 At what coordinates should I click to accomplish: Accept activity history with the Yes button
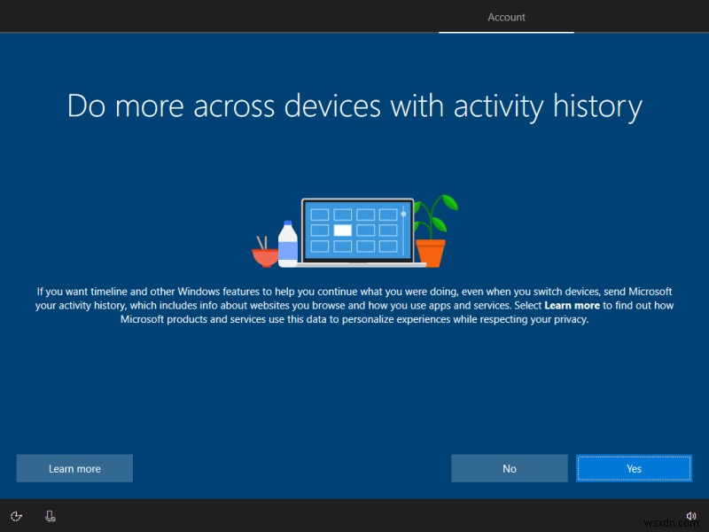coord(634,468)
